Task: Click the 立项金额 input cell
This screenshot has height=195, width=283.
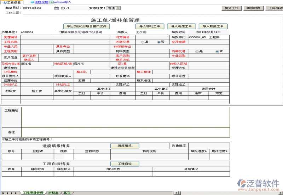Action: (x=209, y=42)
